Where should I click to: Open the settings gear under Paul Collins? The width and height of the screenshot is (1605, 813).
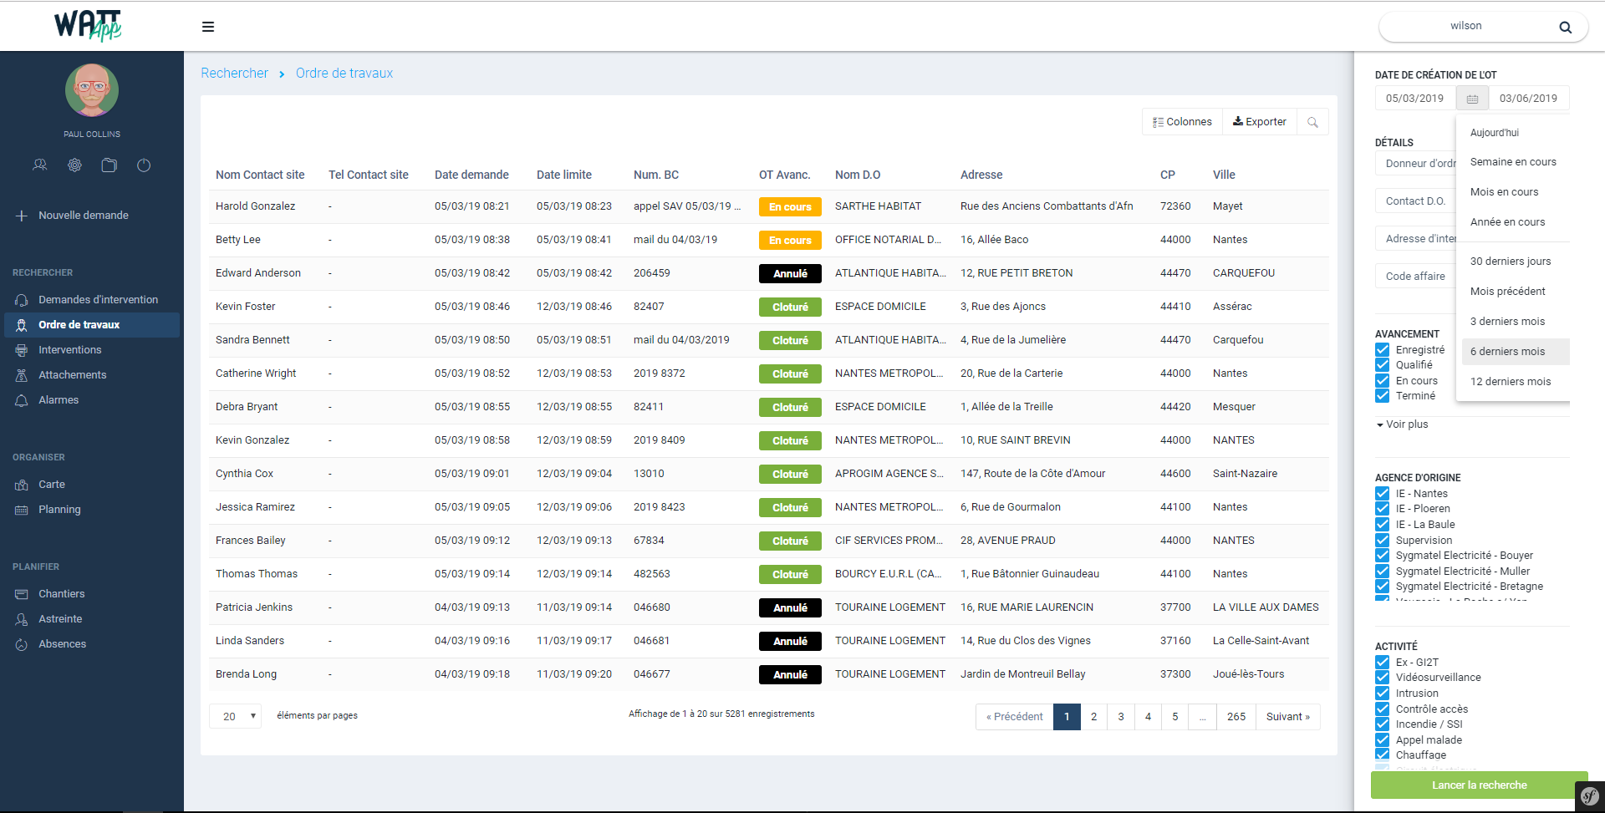(74, 165)
